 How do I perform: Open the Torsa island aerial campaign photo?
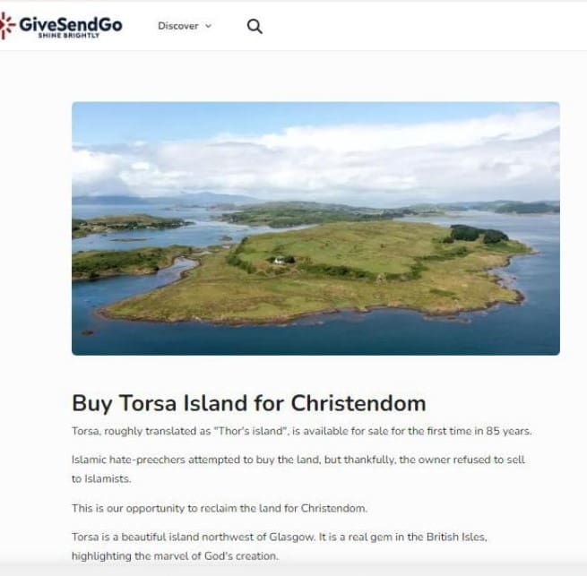point(315,228)
